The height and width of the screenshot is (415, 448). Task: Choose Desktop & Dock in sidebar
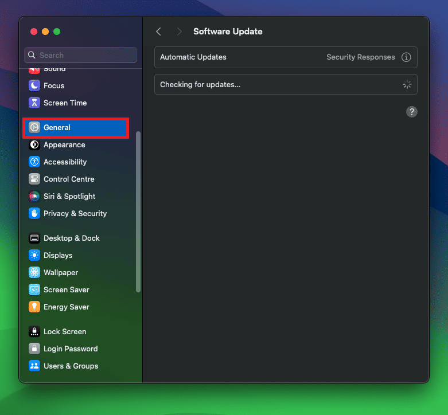click(76, 238)
